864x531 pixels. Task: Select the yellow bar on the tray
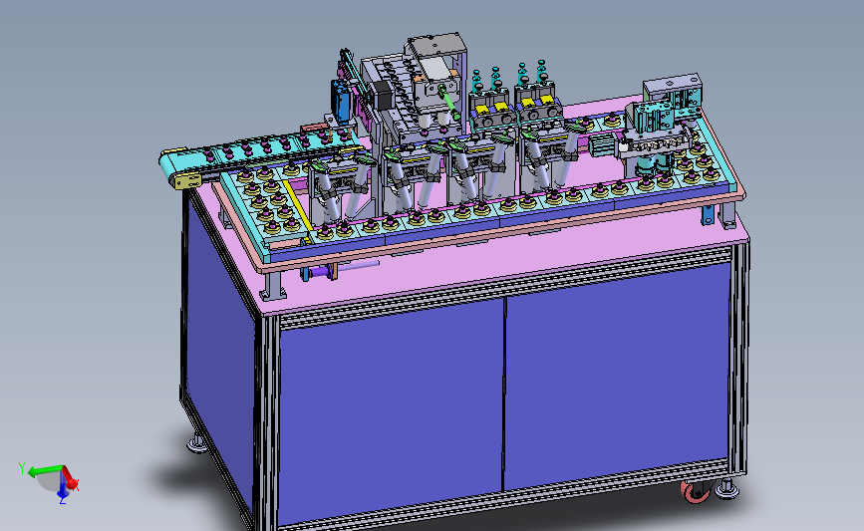point(298,204)
